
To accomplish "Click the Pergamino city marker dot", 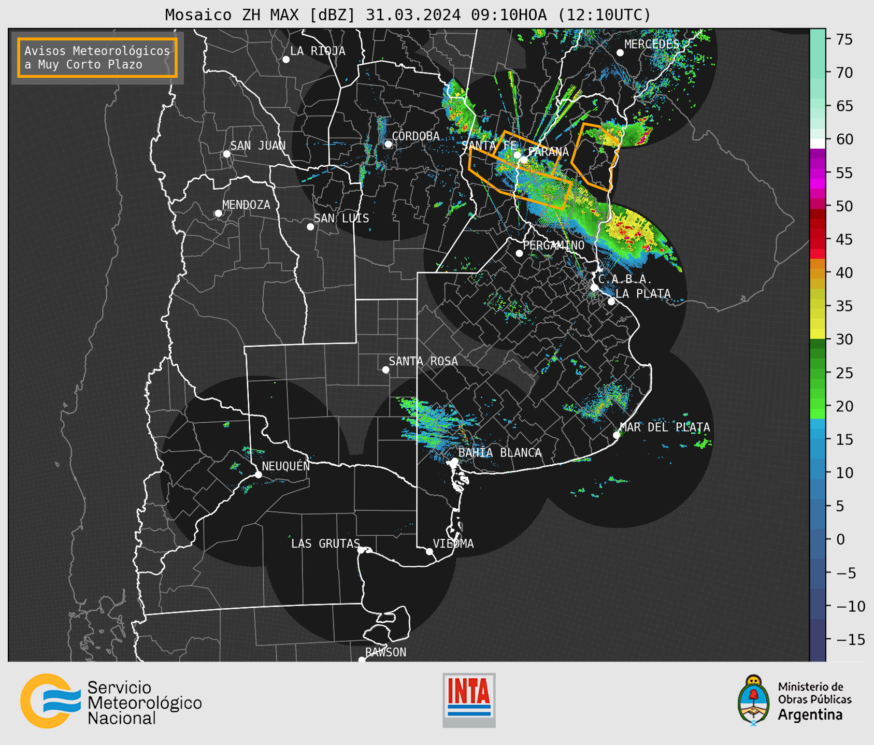I will 519,253.
